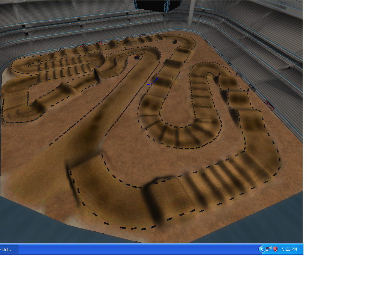Click the Windows Security Alert shield icon
Image resolution: width=385 pixels, height=289 pixels.
pyautogui.click(x=275, y=249)
